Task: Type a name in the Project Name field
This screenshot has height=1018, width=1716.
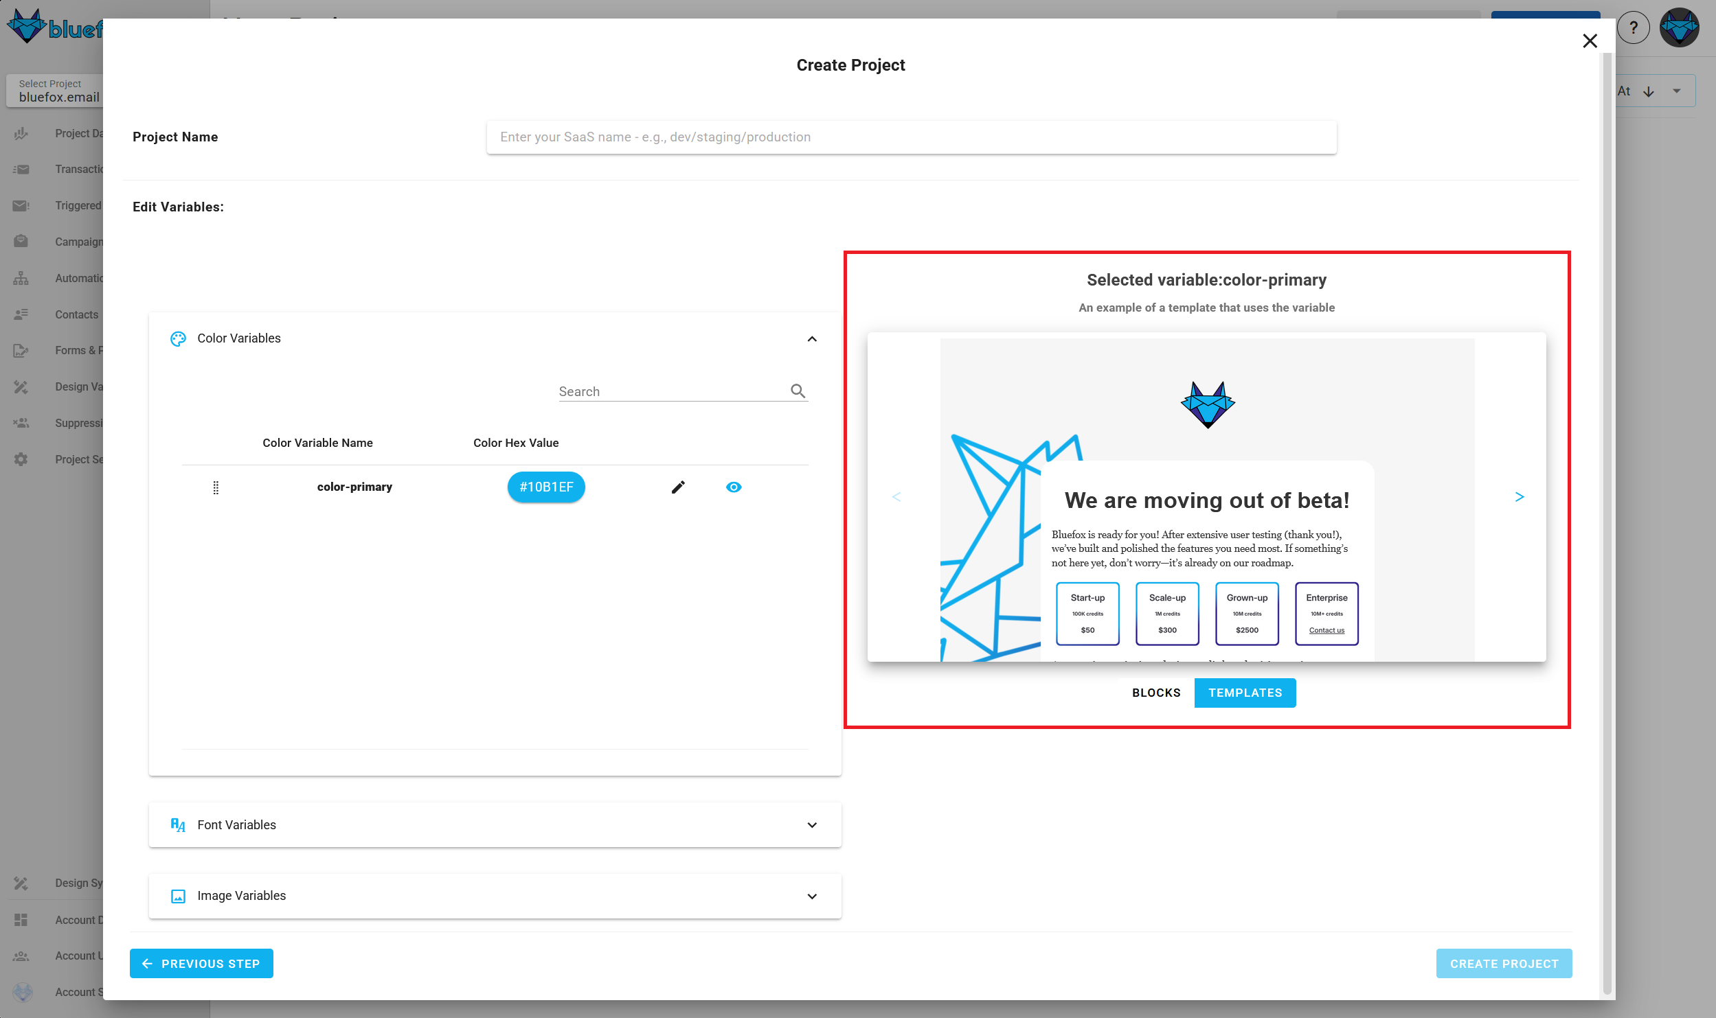Action: pyautogui.click(x=911, y=137)
